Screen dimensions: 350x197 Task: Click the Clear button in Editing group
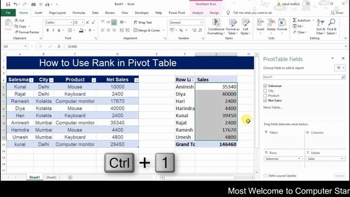pos(300,32)
